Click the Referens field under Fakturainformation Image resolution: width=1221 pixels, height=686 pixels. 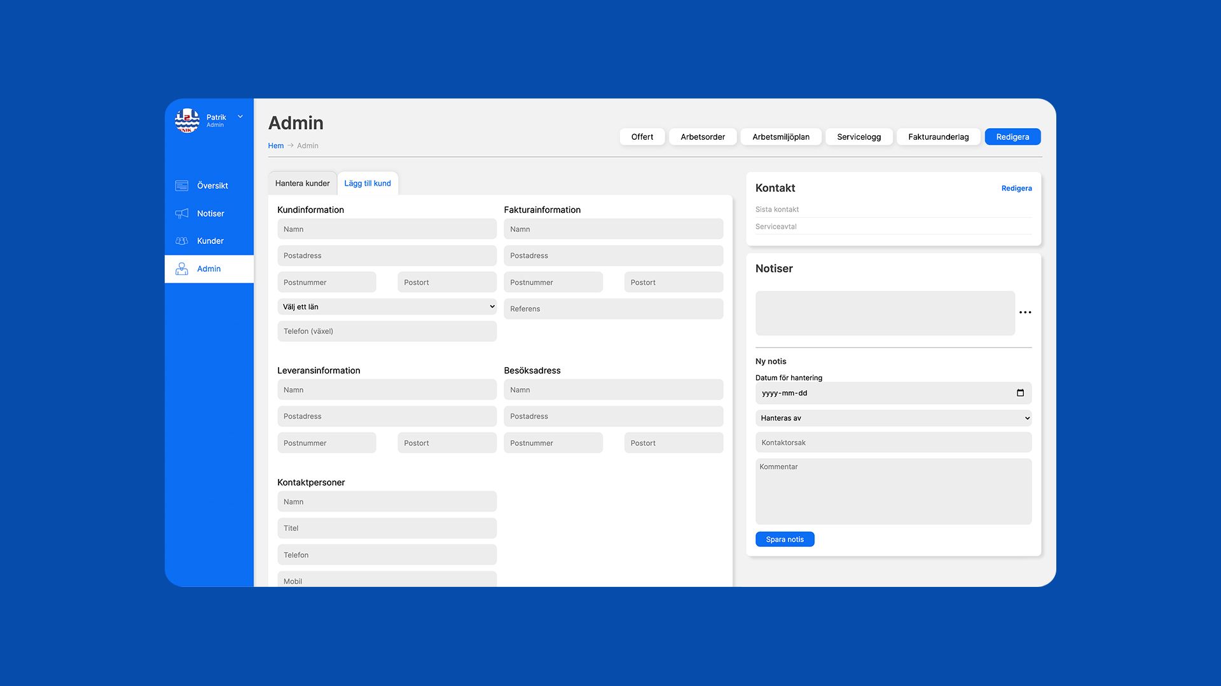(613, 309)
